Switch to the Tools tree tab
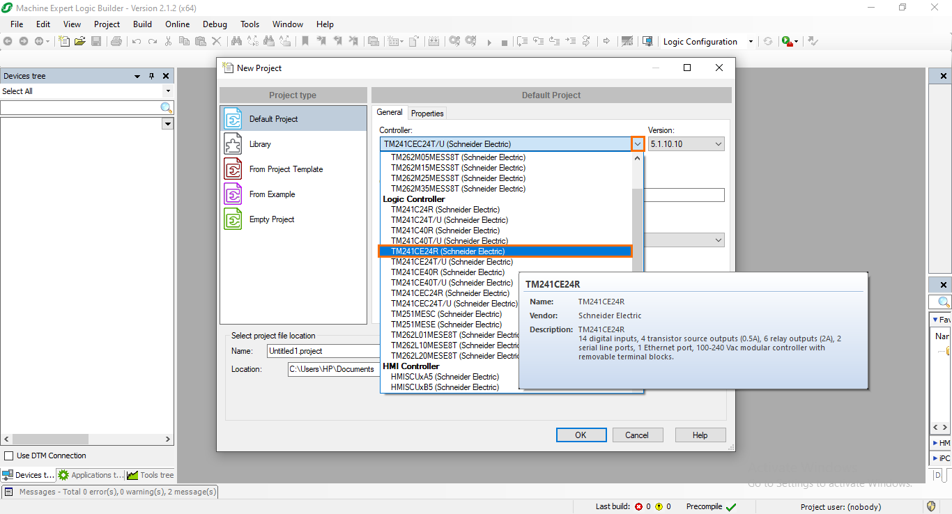The width and height of the screenshot is (952, 514). pyautogui.click(x=150, y=475)
